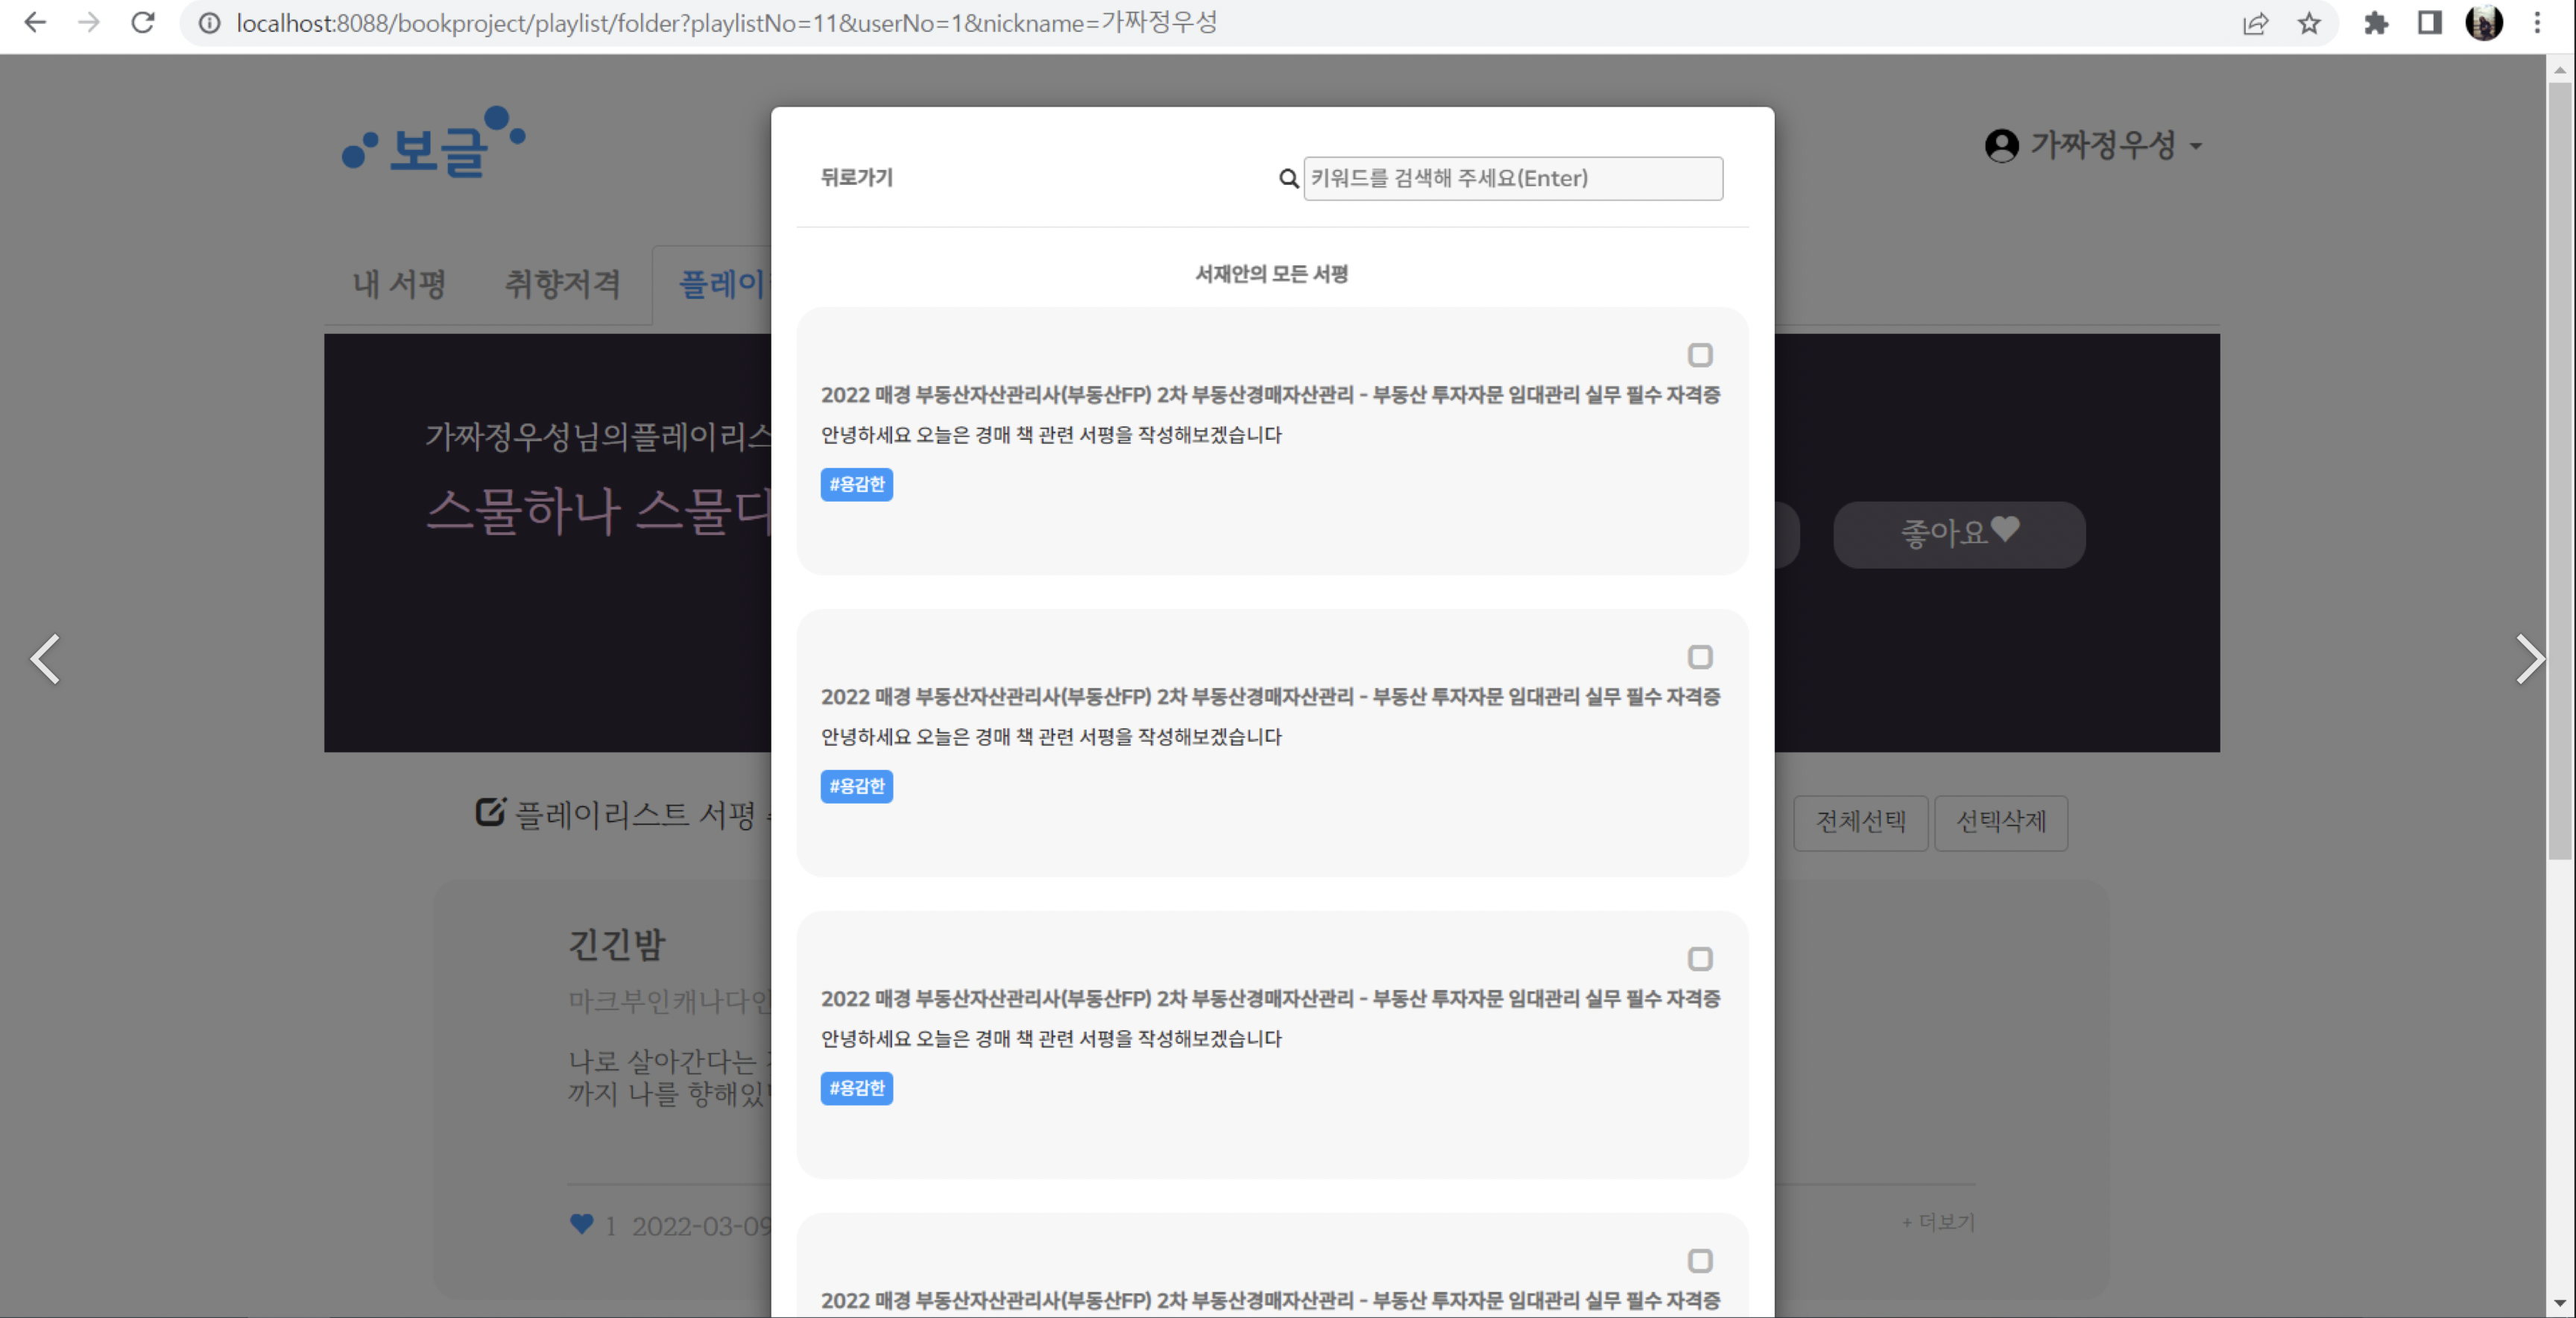Click the 좋아요 button
2576x1318 pixels.
coord(1959,534)
